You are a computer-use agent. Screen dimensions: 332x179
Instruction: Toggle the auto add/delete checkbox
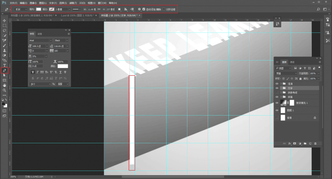pyautogui.click(x=144, y=9)
